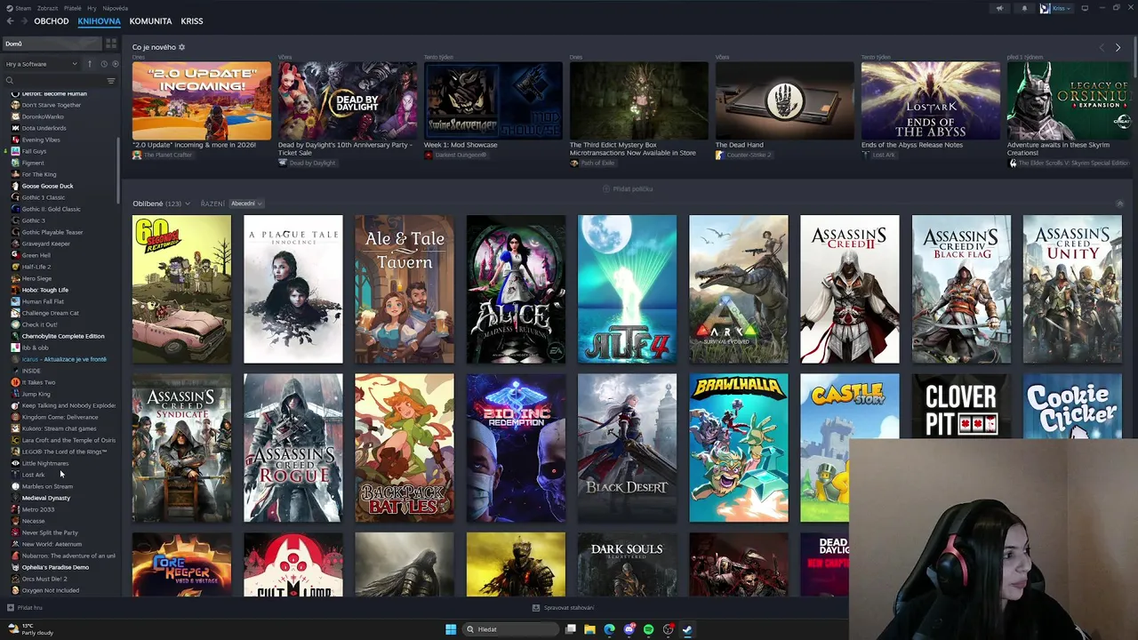Click the sort ascending arrow icon

pos(89,64)
